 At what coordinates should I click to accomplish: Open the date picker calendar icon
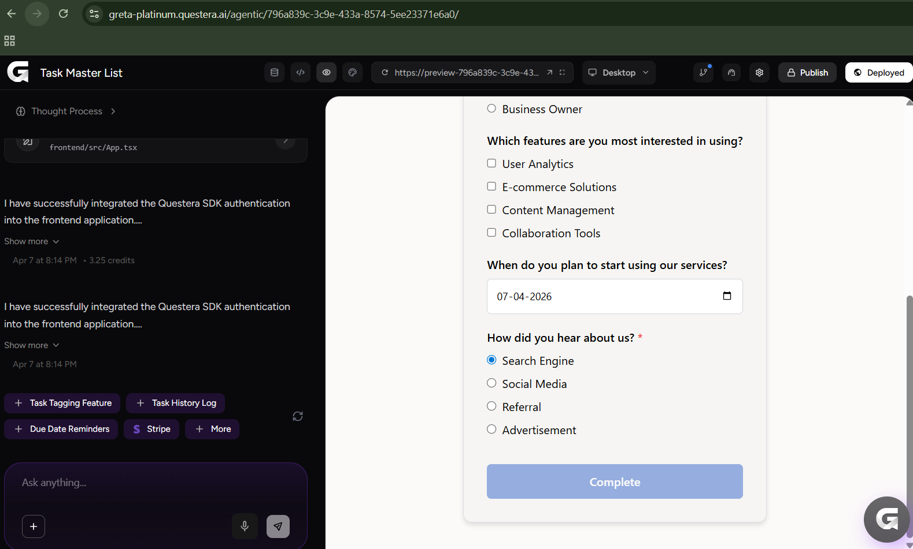tap(727, 296)
